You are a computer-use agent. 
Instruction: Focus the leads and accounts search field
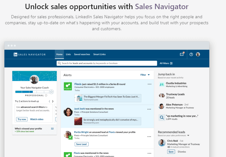[x=107, y=63]
